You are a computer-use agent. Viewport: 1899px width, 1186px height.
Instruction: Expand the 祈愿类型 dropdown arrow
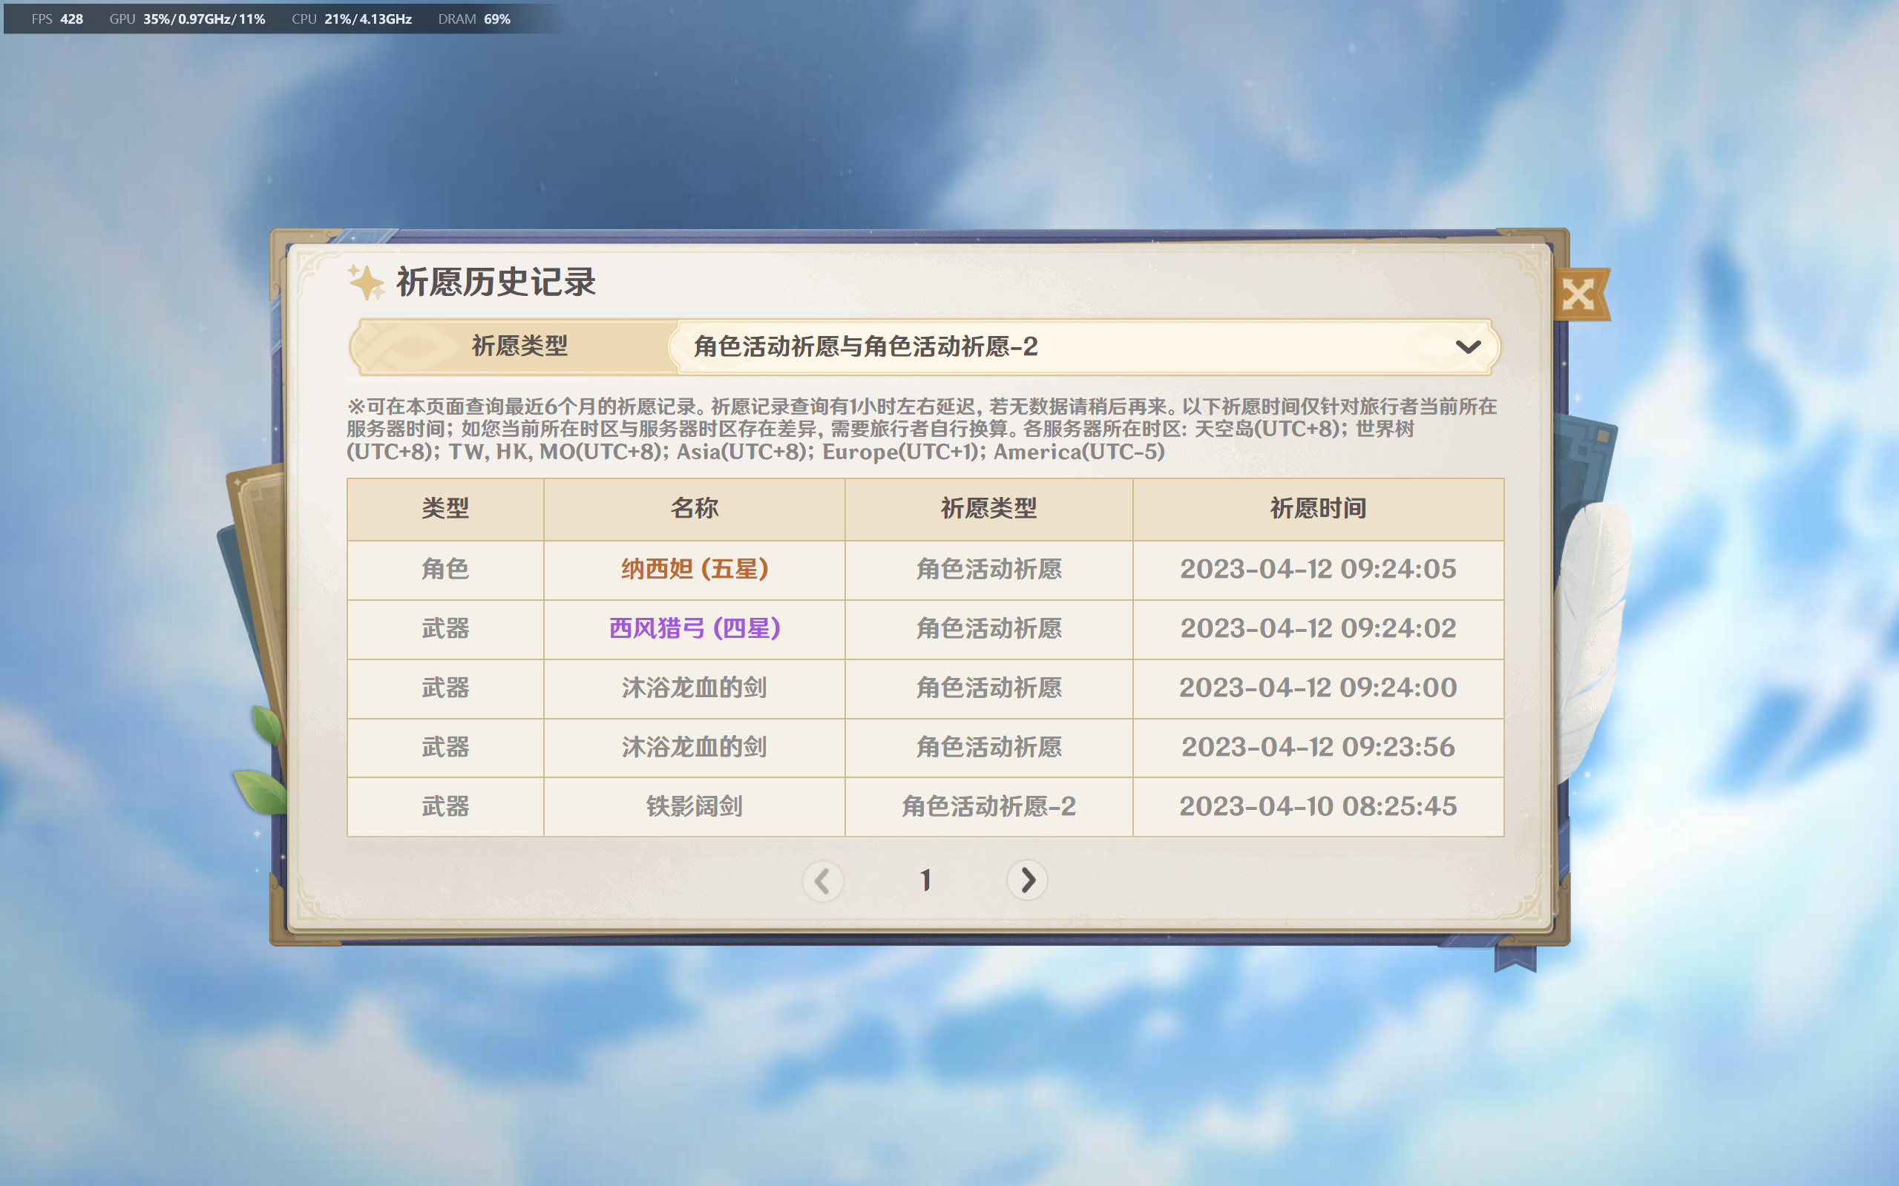(1467, 346)
